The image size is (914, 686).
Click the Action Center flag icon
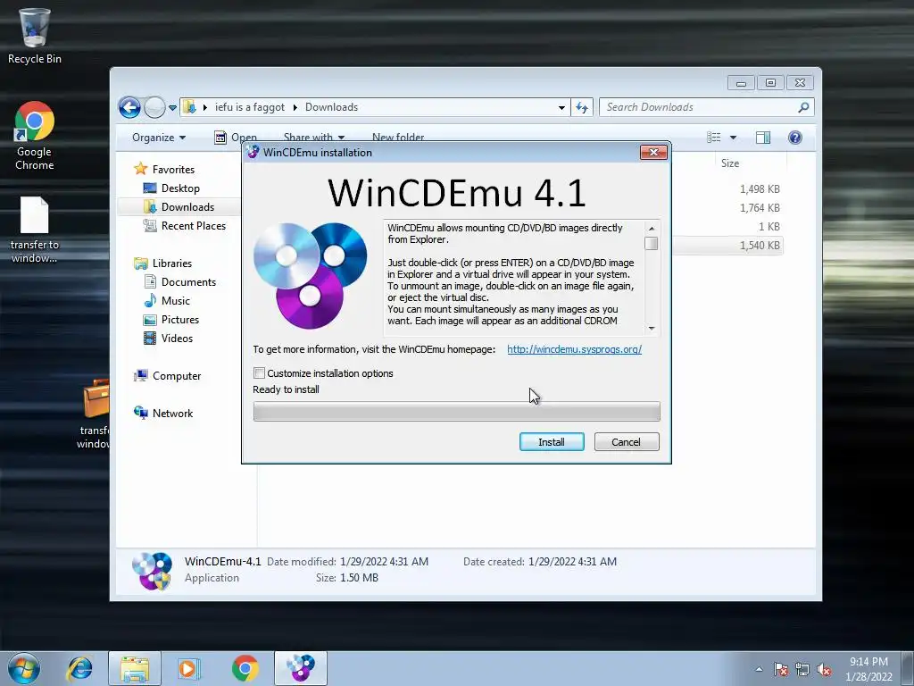click(781, 669)
